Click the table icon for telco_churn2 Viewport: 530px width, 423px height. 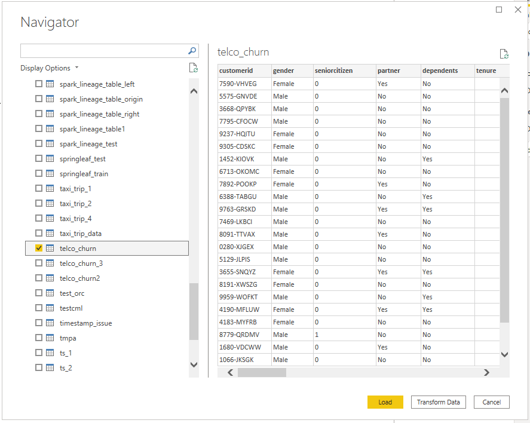point(50,278)
